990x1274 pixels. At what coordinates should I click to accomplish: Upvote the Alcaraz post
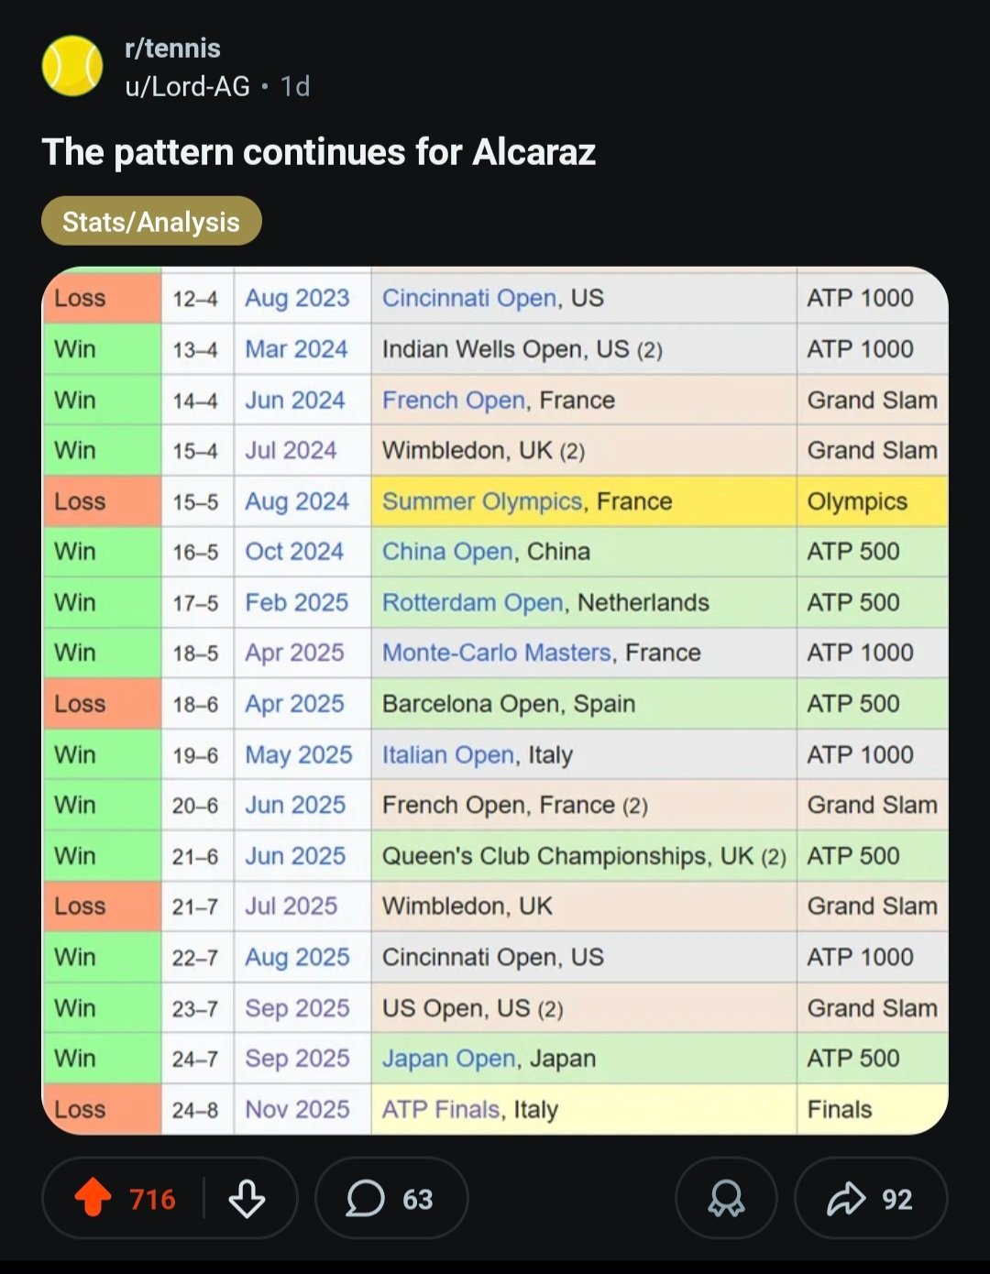pos(93,1198)
